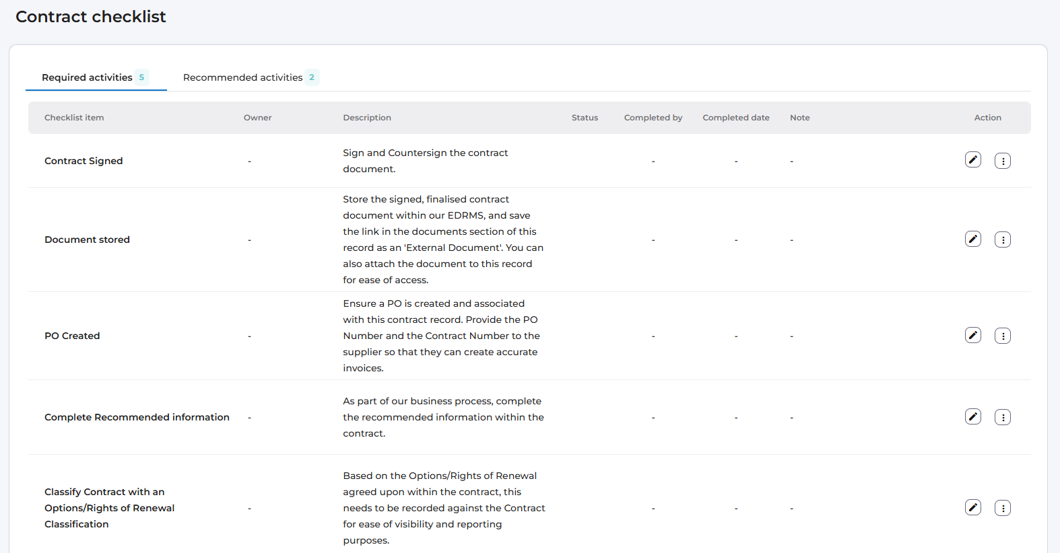Open more options for Classify Contract row
1060x553 pixels.
click(1002, 509)
